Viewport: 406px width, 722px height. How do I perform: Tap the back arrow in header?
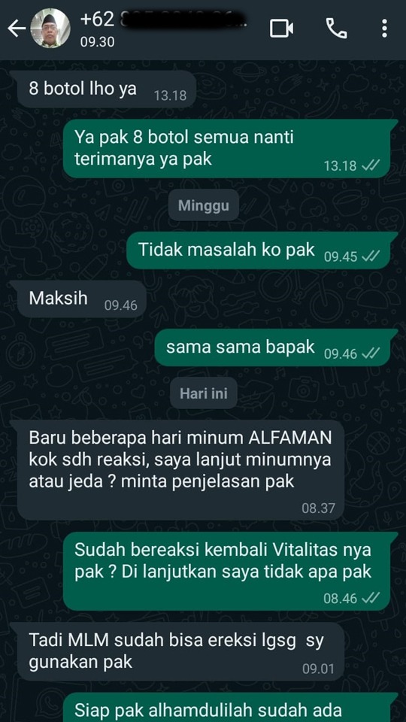17,29
